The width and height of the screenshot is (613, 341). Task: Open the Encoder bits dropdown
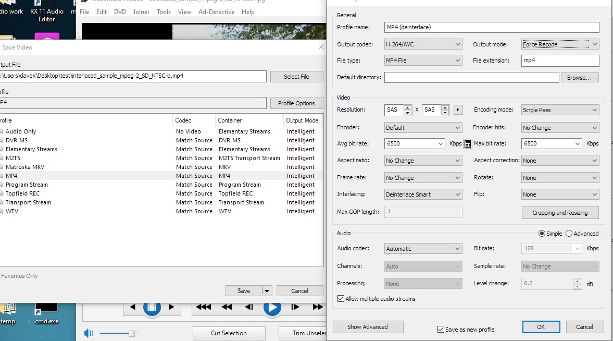[560, 128]
